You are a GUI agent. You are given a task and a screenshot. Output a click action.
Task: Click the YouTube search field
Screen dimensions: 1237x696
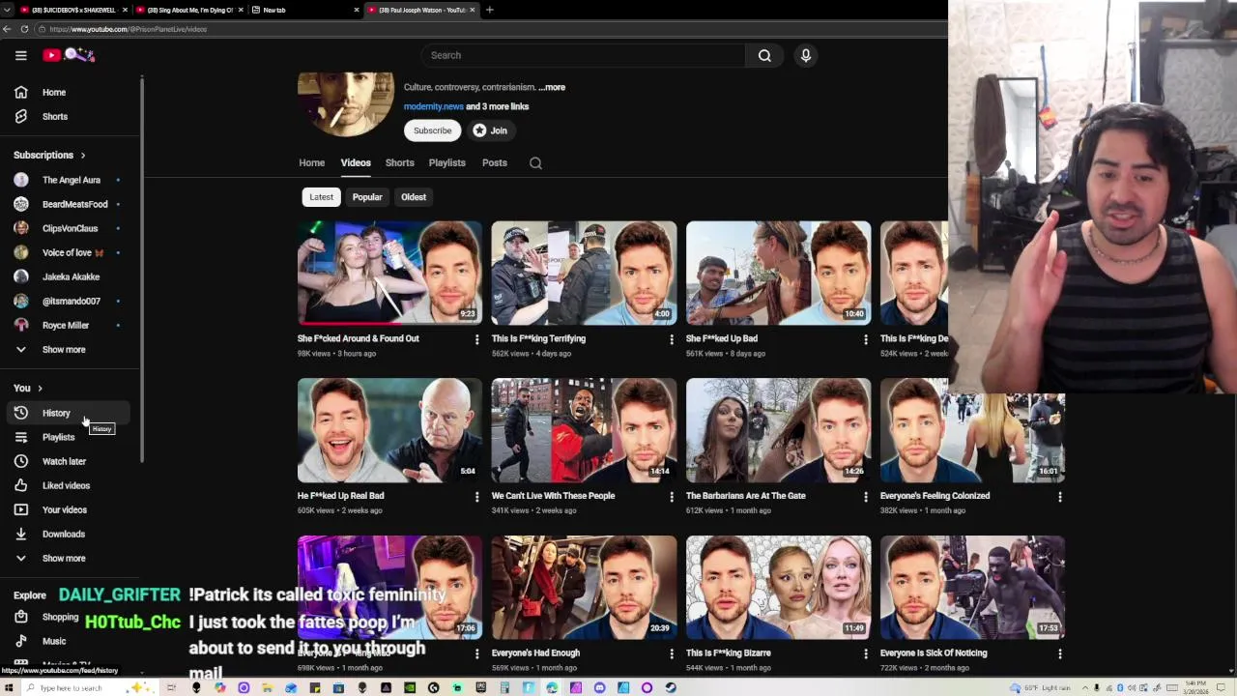pyautogui.click(x=583, y=55)
